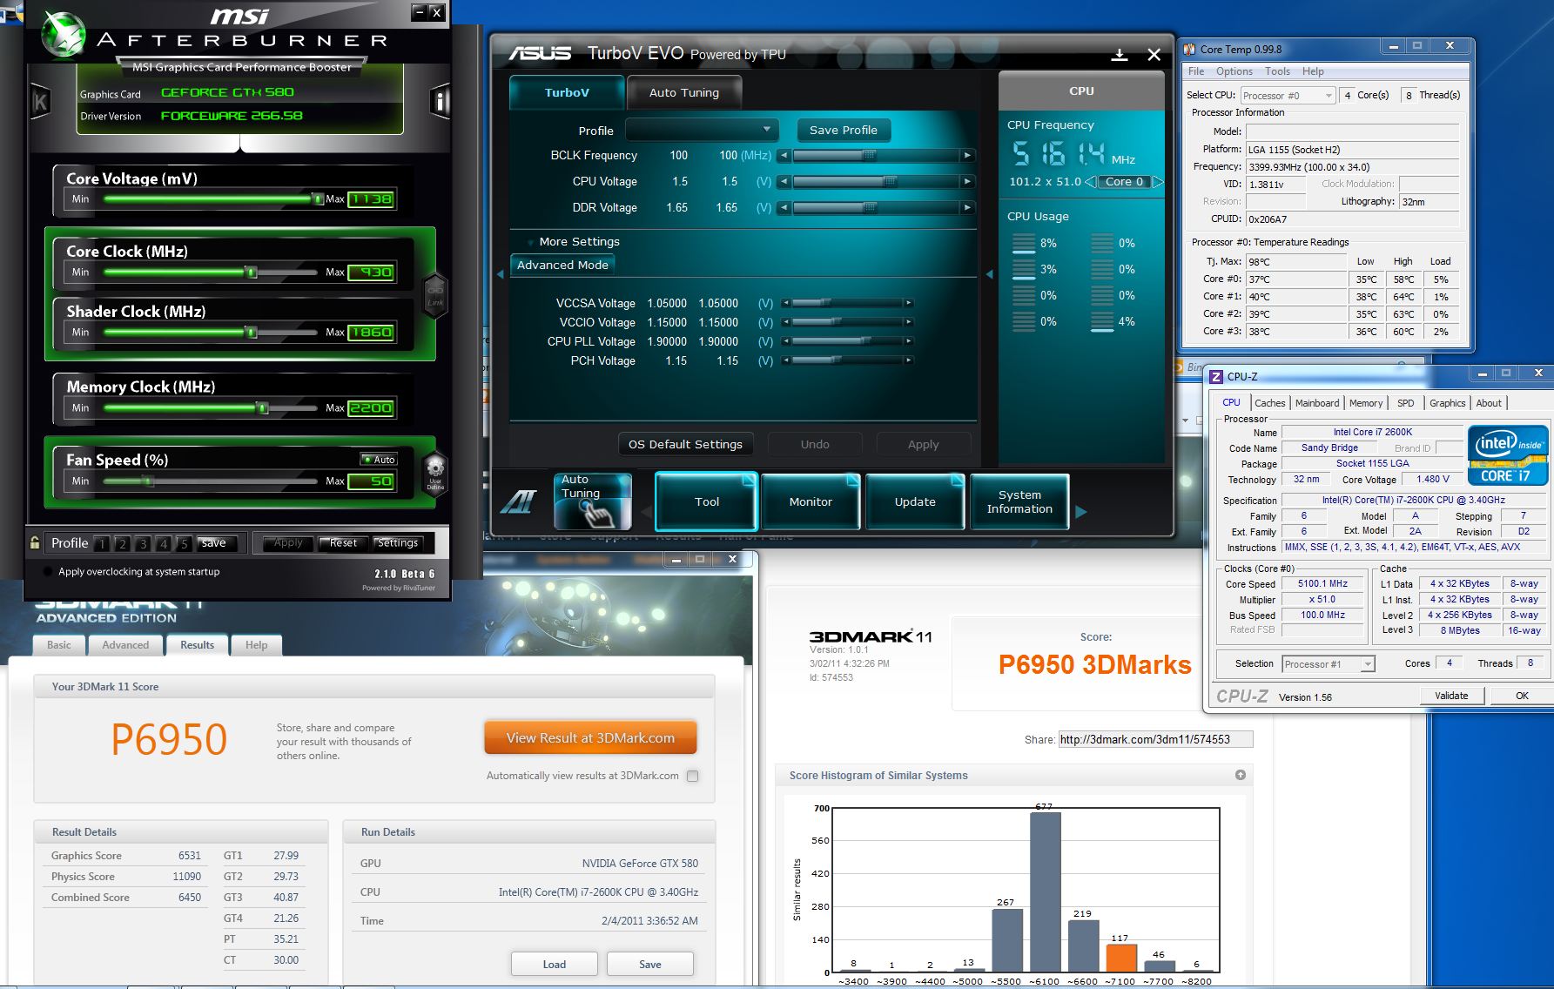The image size is (1554, 989).
Task: Click the right arrow next to System Information
Action: point(1081,512)
